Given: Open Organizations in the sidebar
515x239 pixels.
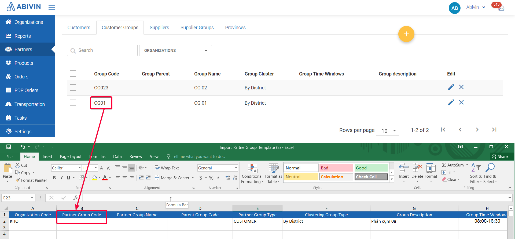Looking at the screenshot, I should [x=28, y=22].
